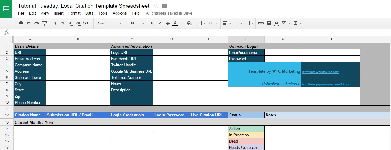Open the File menu
391x150 pixels.
tap(21, 13)
